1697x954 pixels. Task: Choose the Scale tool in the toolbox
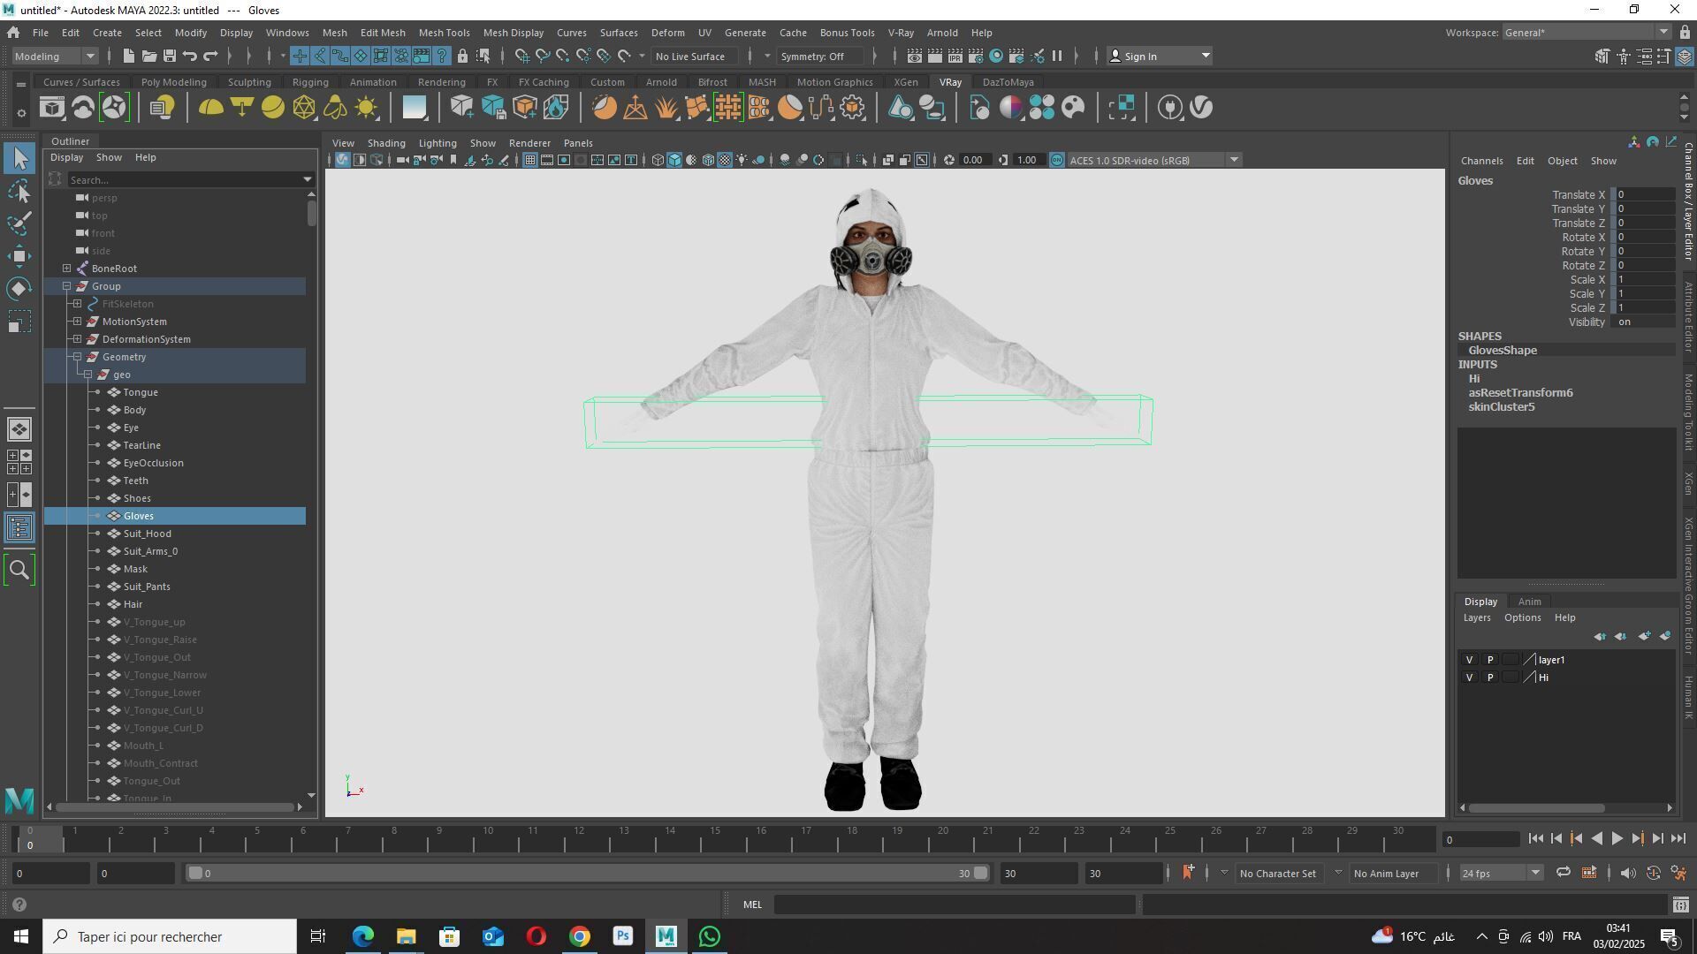tap(19, 322)
